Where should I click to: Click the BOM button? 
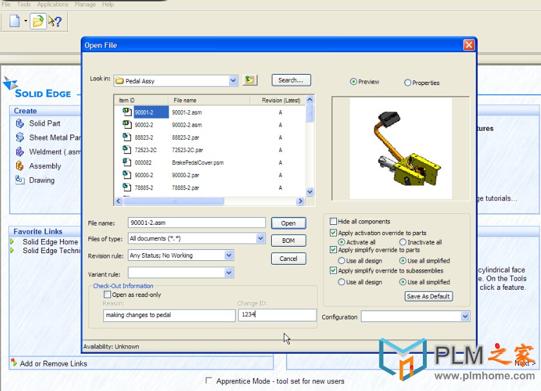[289, 240]
